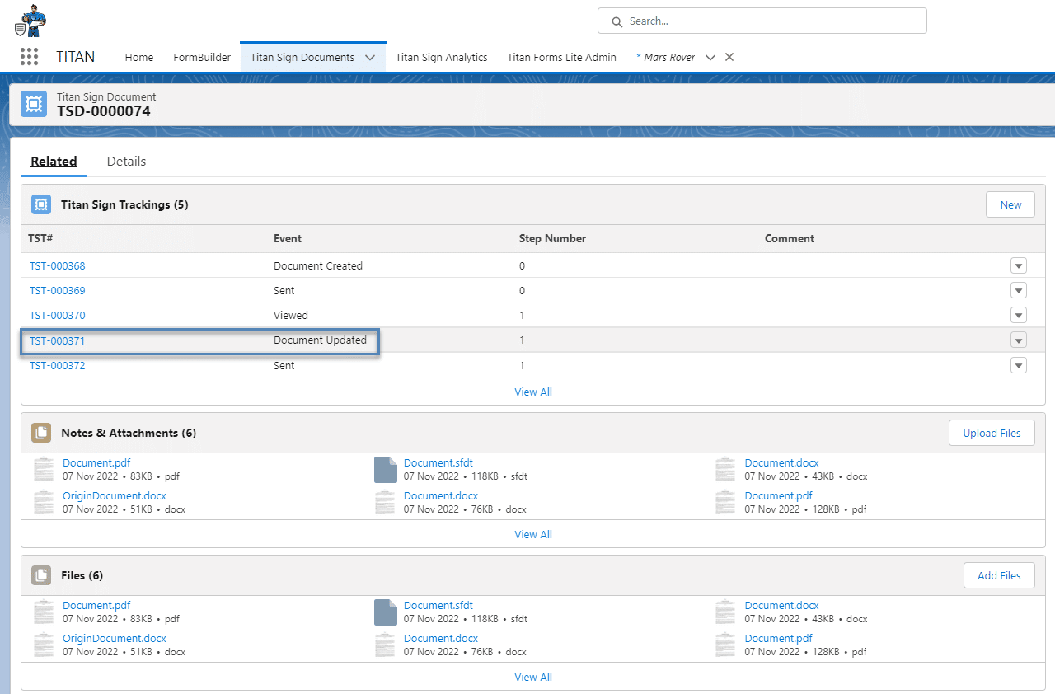Open tracking record TST-000369
The image size is (1055, 694).
58,290
